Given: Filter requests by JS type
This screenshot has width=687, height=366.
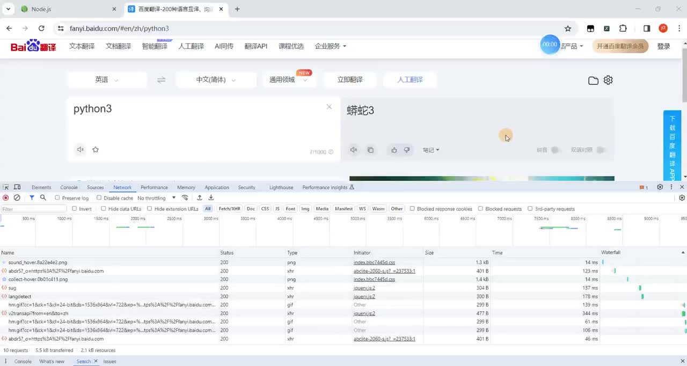Looking at the screenshot, I should (277, 209).
